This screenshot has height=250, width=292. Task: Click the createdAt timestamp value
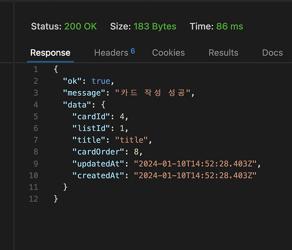[x=195, y=176]
